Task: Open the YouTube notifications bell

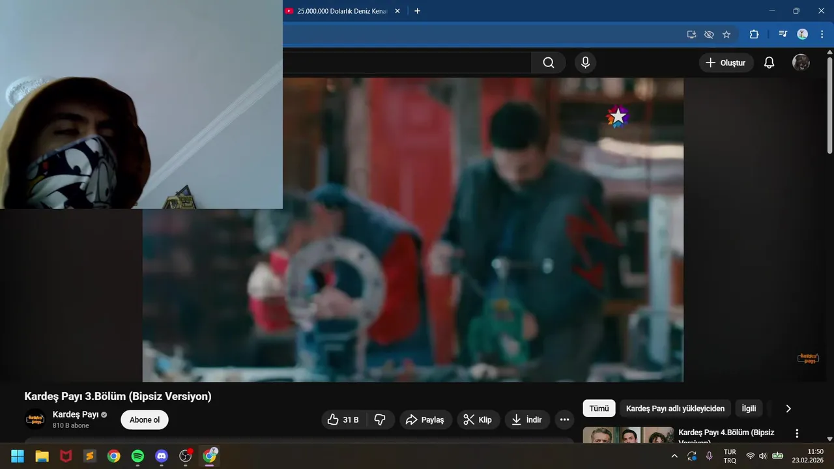Action: 769,63
